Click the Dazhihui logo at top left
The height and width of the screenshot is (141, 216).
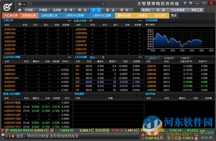click(x=8, y=7)
